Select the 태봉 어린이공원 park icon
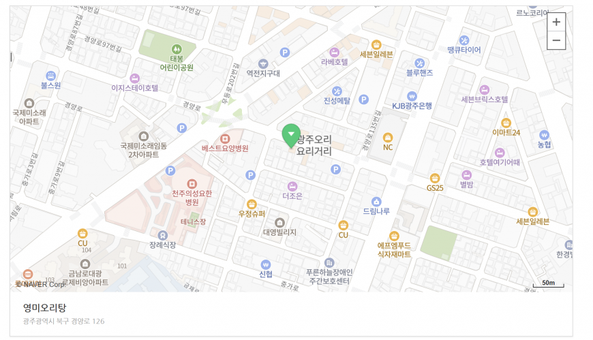This screenshot has width=593, height=340. pyautogui.click(x=177, y=49)
